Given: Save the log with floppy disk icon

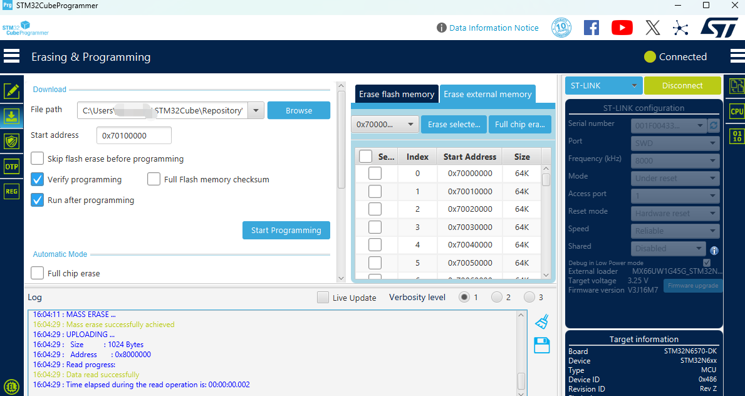Looking at the screenshot, I should coord(541,346).
